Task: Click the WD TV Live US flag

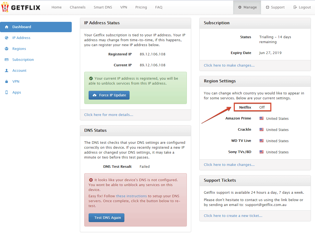Action: point(261,141)
